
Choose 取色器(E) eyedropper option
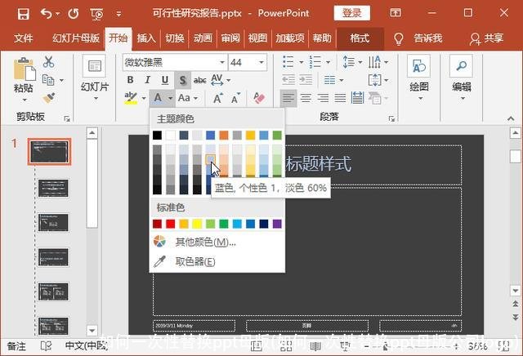pyautogui.click(x=217, y=261)
